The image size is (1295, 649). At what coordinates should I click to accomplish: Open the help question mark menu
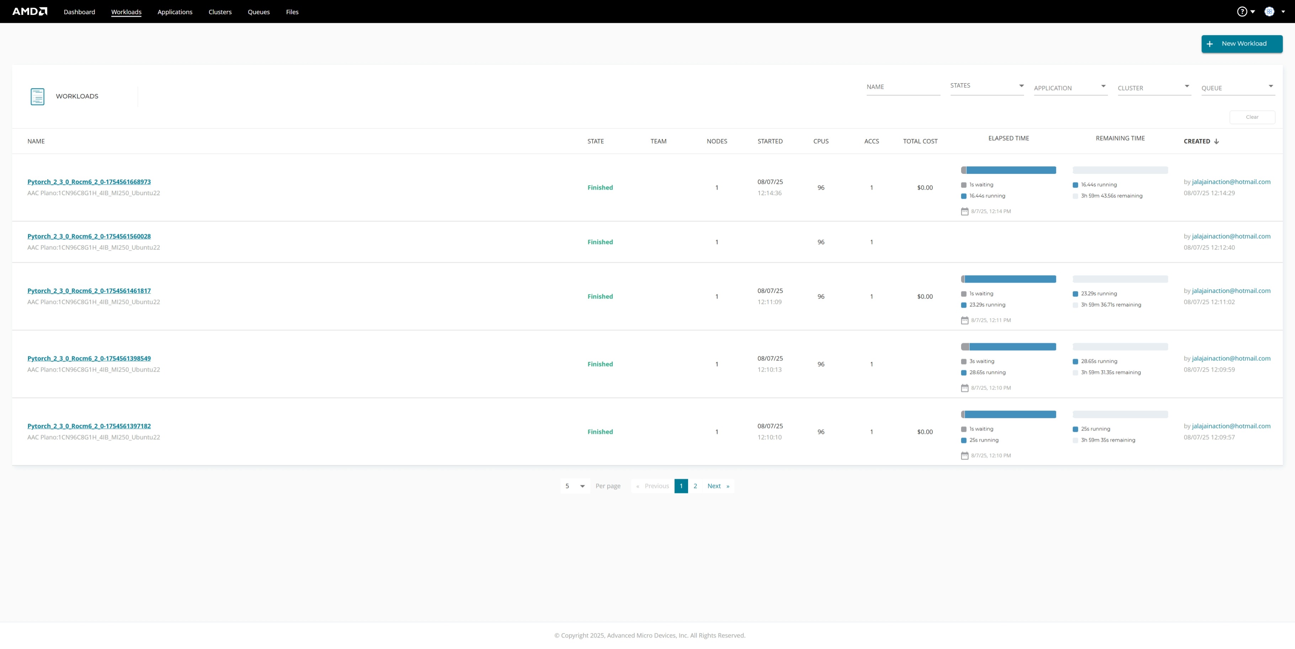(x=1242, y=12)
